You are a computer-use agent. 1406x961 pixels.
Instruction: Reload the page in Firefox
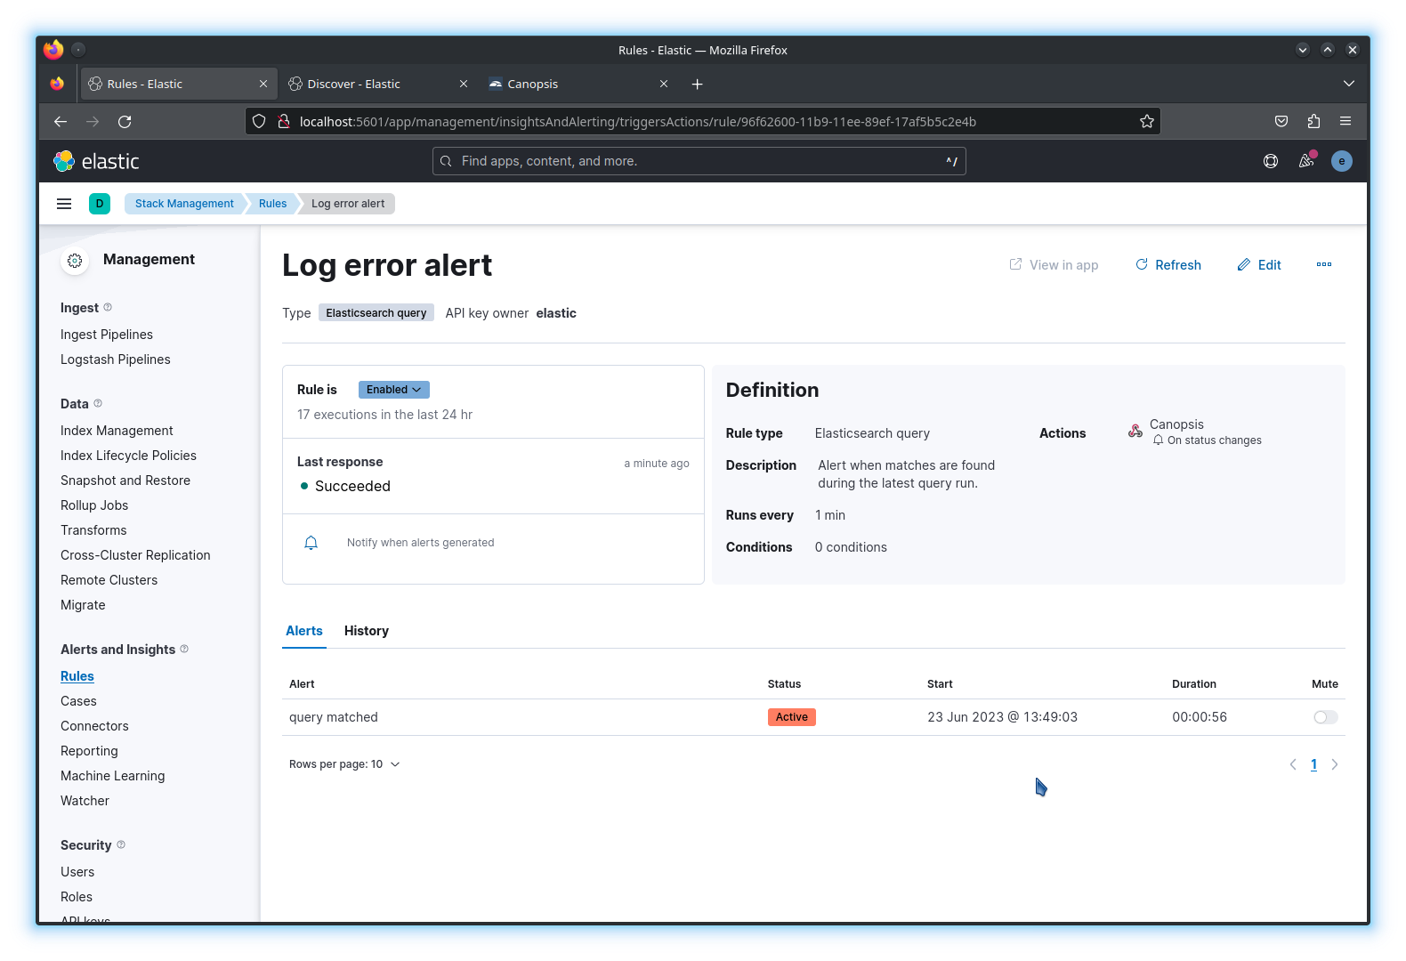click(125, 122)
